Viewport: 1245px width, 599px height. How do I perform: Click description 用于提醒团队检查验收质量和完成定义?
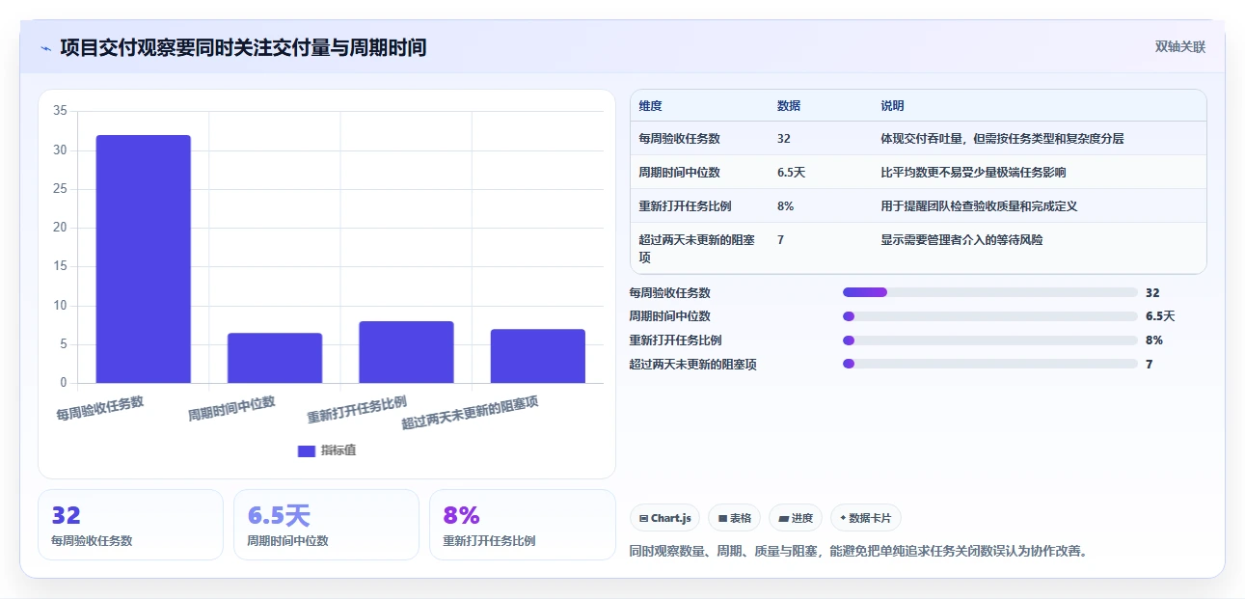(x=979, y=206)
